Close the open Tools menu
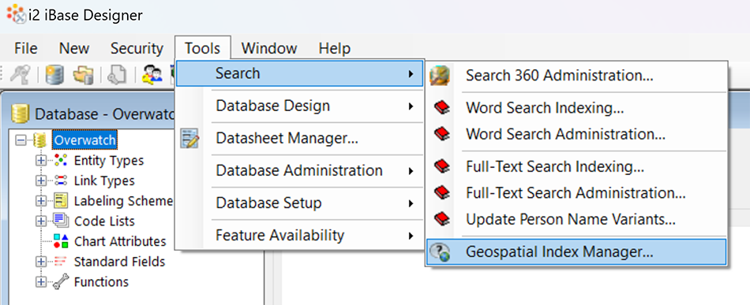 coord(203,48)
